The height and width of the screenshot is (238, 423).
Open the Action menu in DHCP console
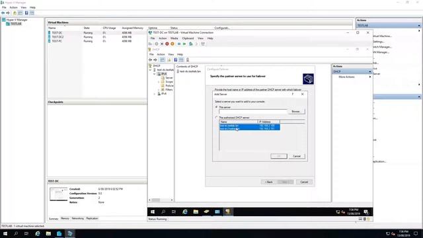pyautogui.click(x=161, y=54)
